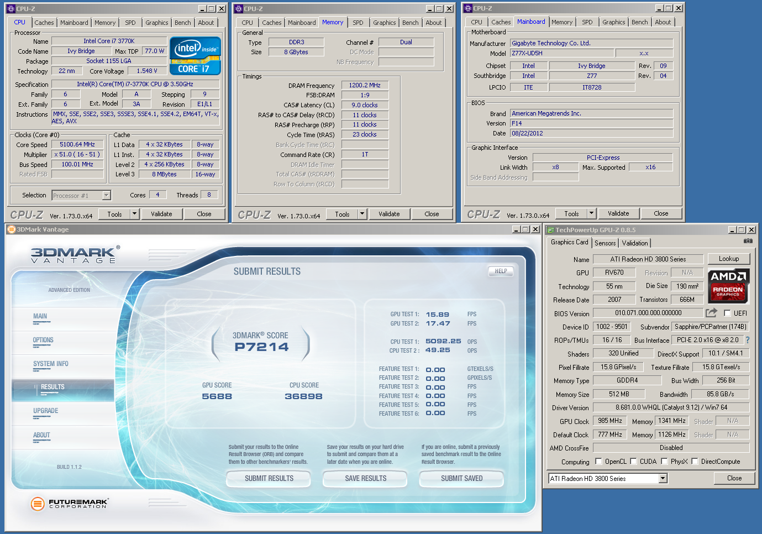Viewport: 762px width, 534px height.
Task: Switch to Validation tab in GPU-Z
Action: 635,243
